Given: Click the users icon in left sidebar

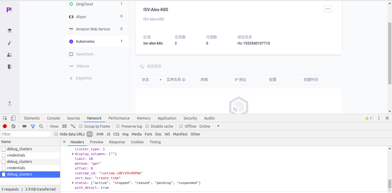Looking at the screenshot, I should (9, 55).
